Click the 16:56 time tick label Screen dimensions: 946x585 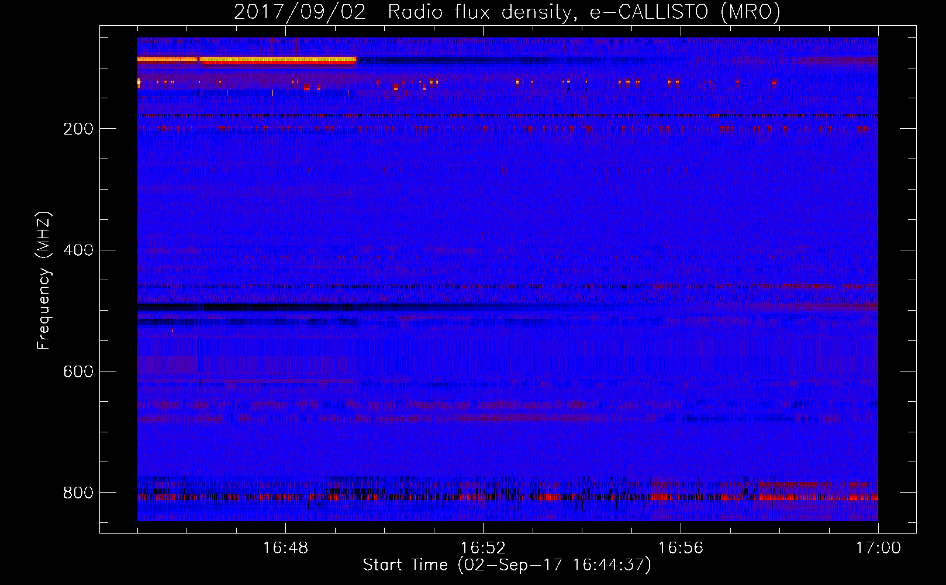[681, 548]
